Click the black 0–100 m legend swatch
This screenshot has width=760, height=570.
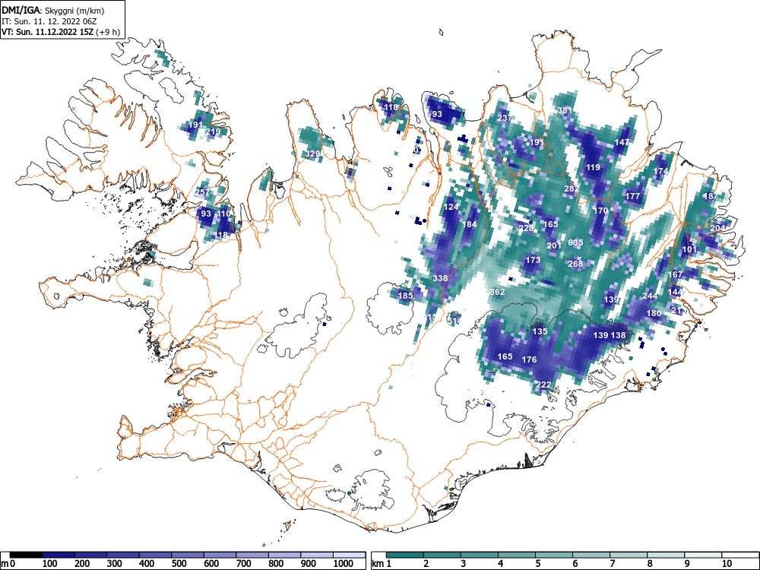tap(26, 555)
